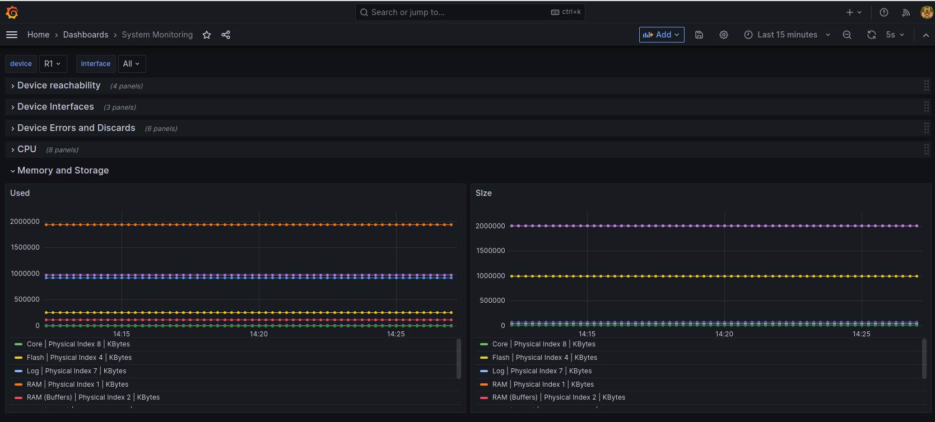Image resolution: width=935 pixels, height=422 pixels.
Task: Go to Home breadcrumb
Action: coord(38,35)
